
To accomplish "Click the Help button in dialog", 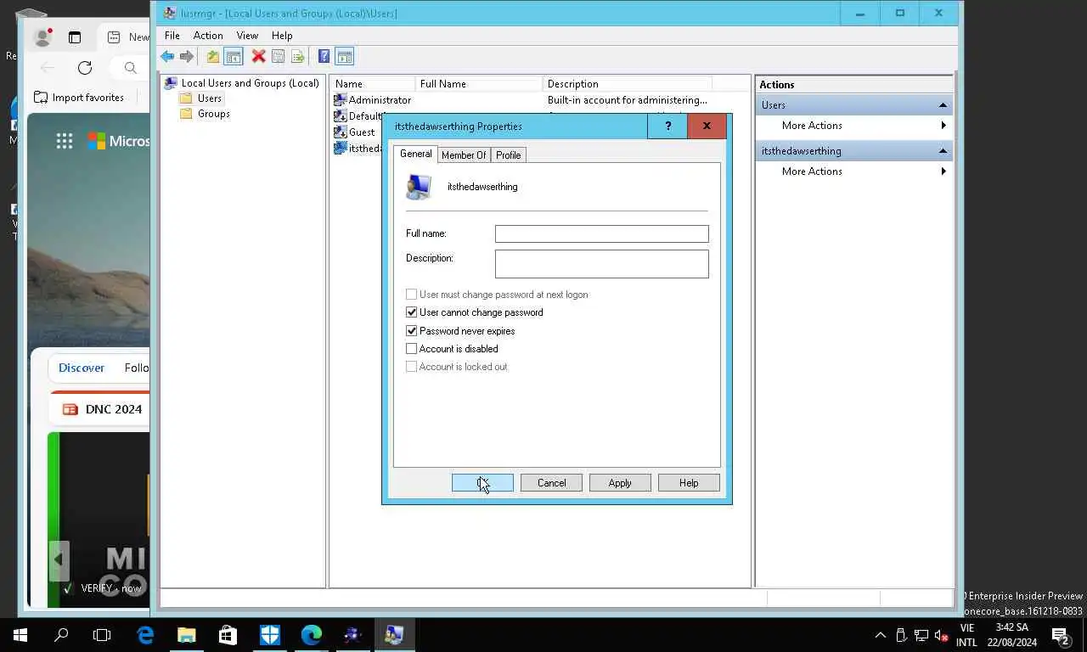I will (x=689, y=483).
